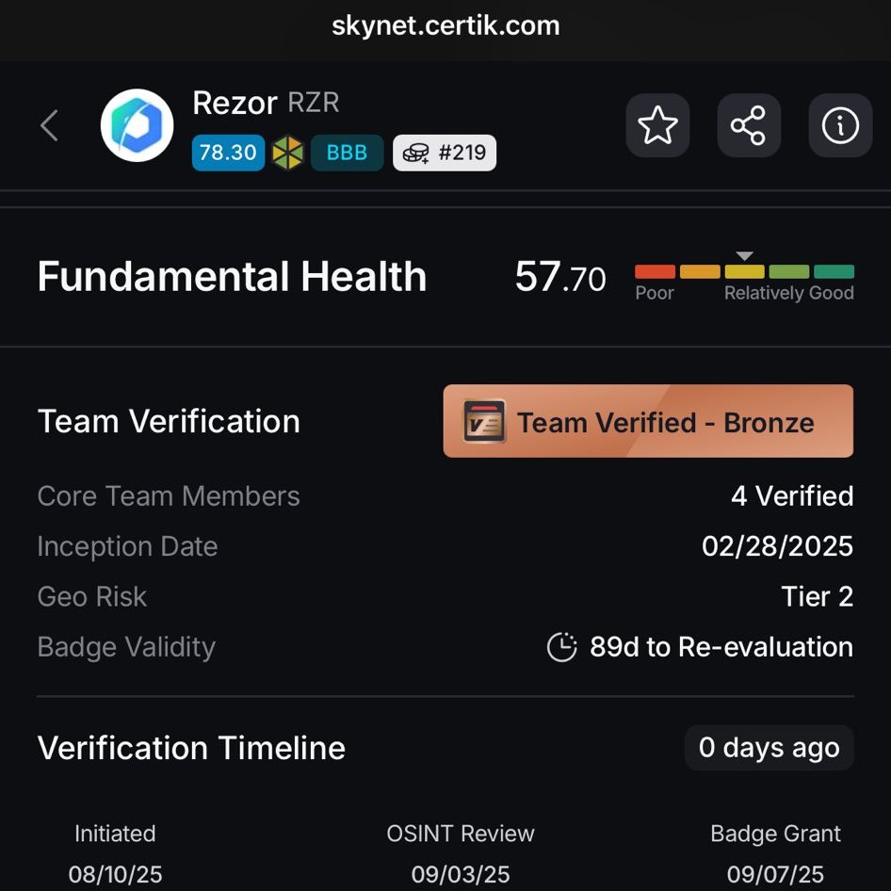Viewport: 891px width, 891px height.
Task: Tap the orange segment of health bar
Action: (x=700, y=271)
